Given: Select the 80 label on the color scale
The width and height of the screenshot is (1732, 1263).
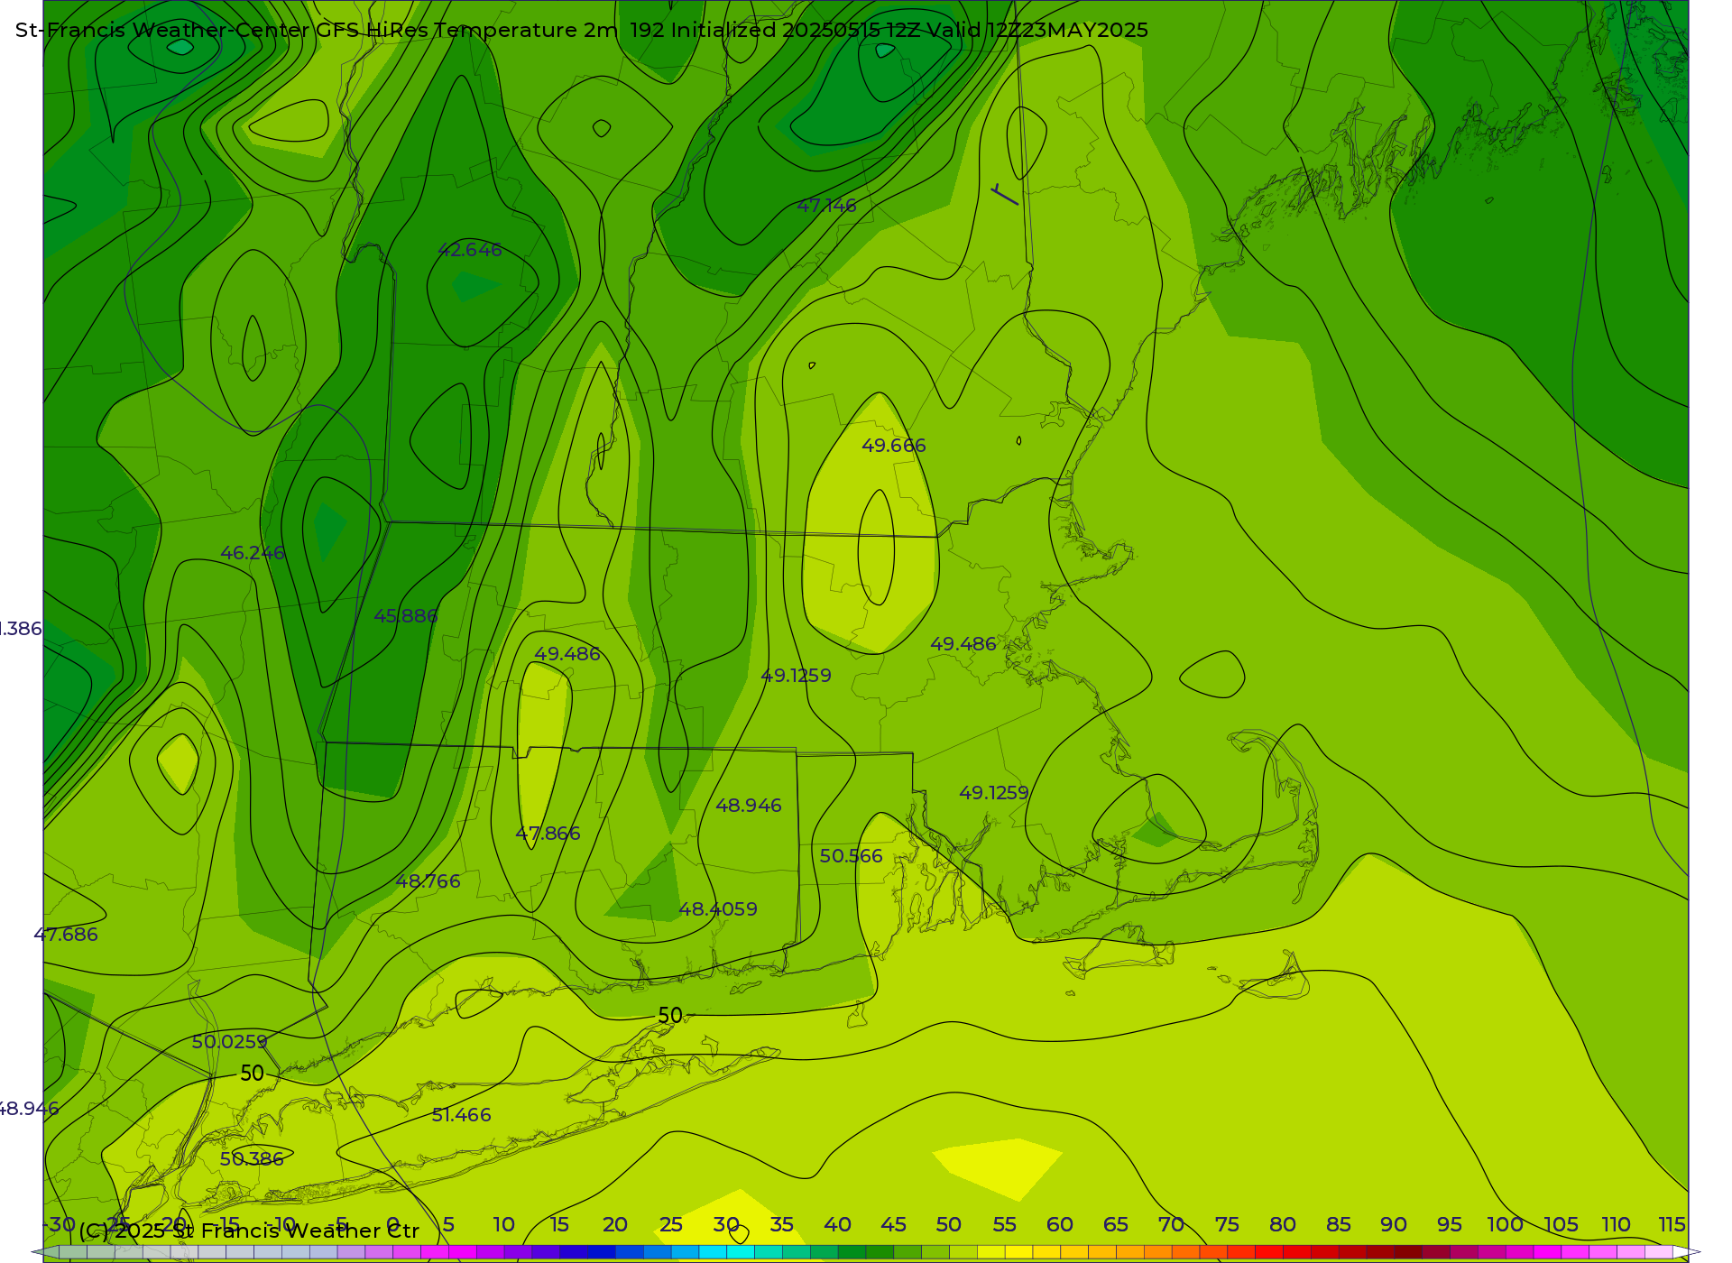Looking at the screenshot, I should 1283,1225.
